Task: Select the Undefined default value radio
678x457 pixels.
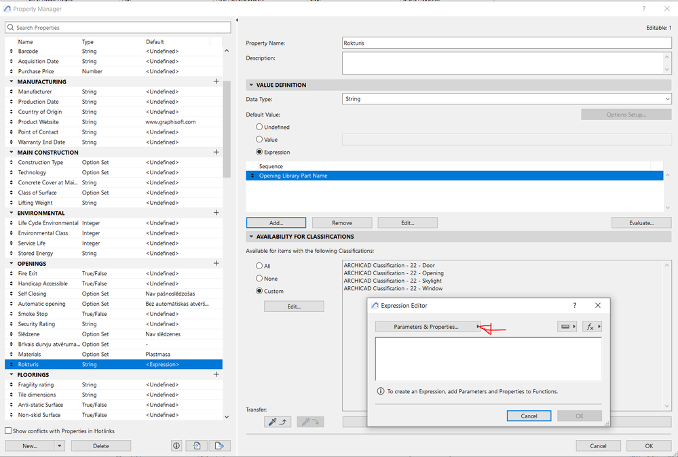Action: 259,127
